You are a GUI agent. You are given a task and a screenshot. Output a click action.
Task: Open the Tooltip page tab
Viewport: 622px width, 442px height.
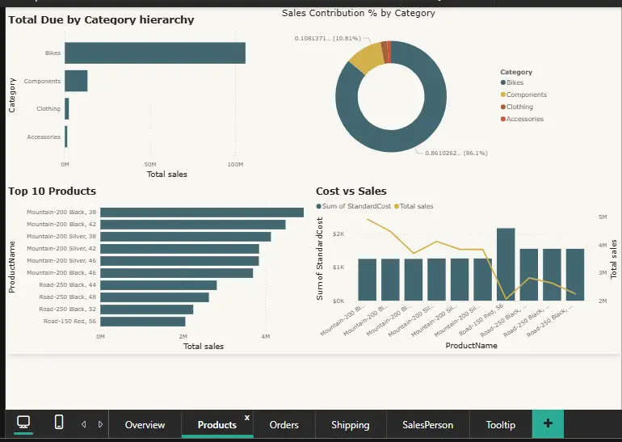click(x=501, y=424)
